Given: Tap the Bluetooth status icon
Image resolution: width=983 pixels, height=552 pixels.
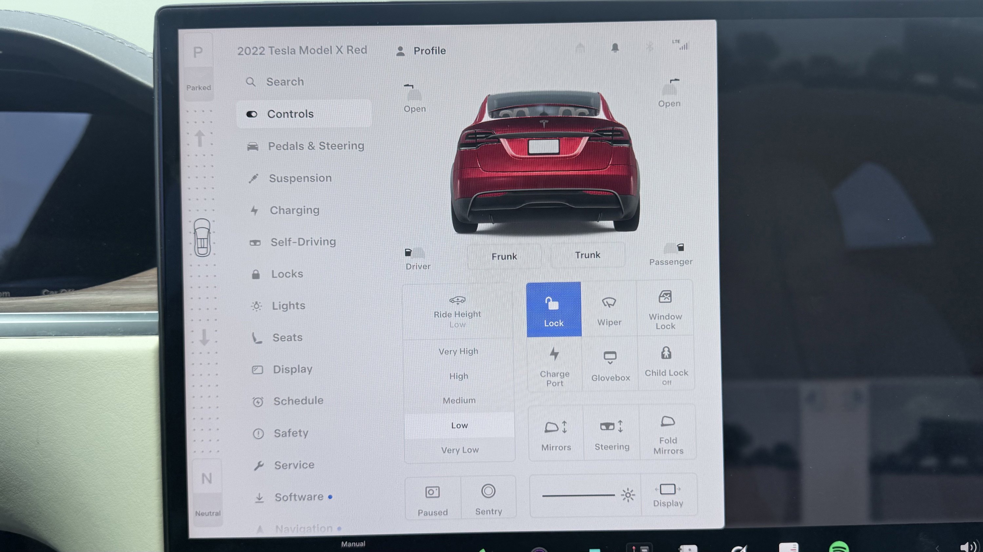Looking at the screenshot, I should 649,47.
